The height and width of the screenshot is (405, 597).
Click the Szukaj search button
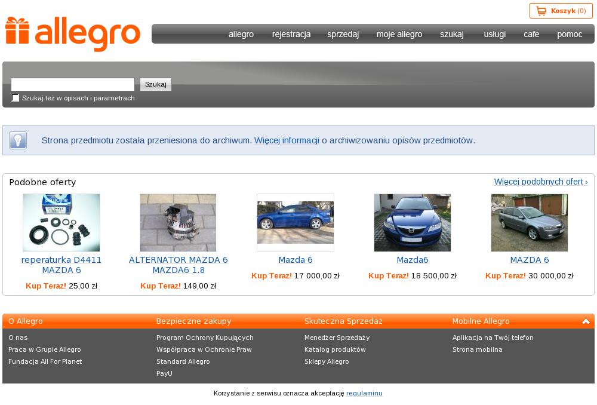(156, 84)
